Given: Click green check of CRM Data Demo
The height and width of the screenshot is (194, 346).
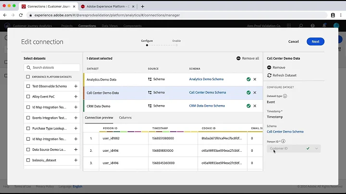Looking at the screenshot, I should click(248, 106).
